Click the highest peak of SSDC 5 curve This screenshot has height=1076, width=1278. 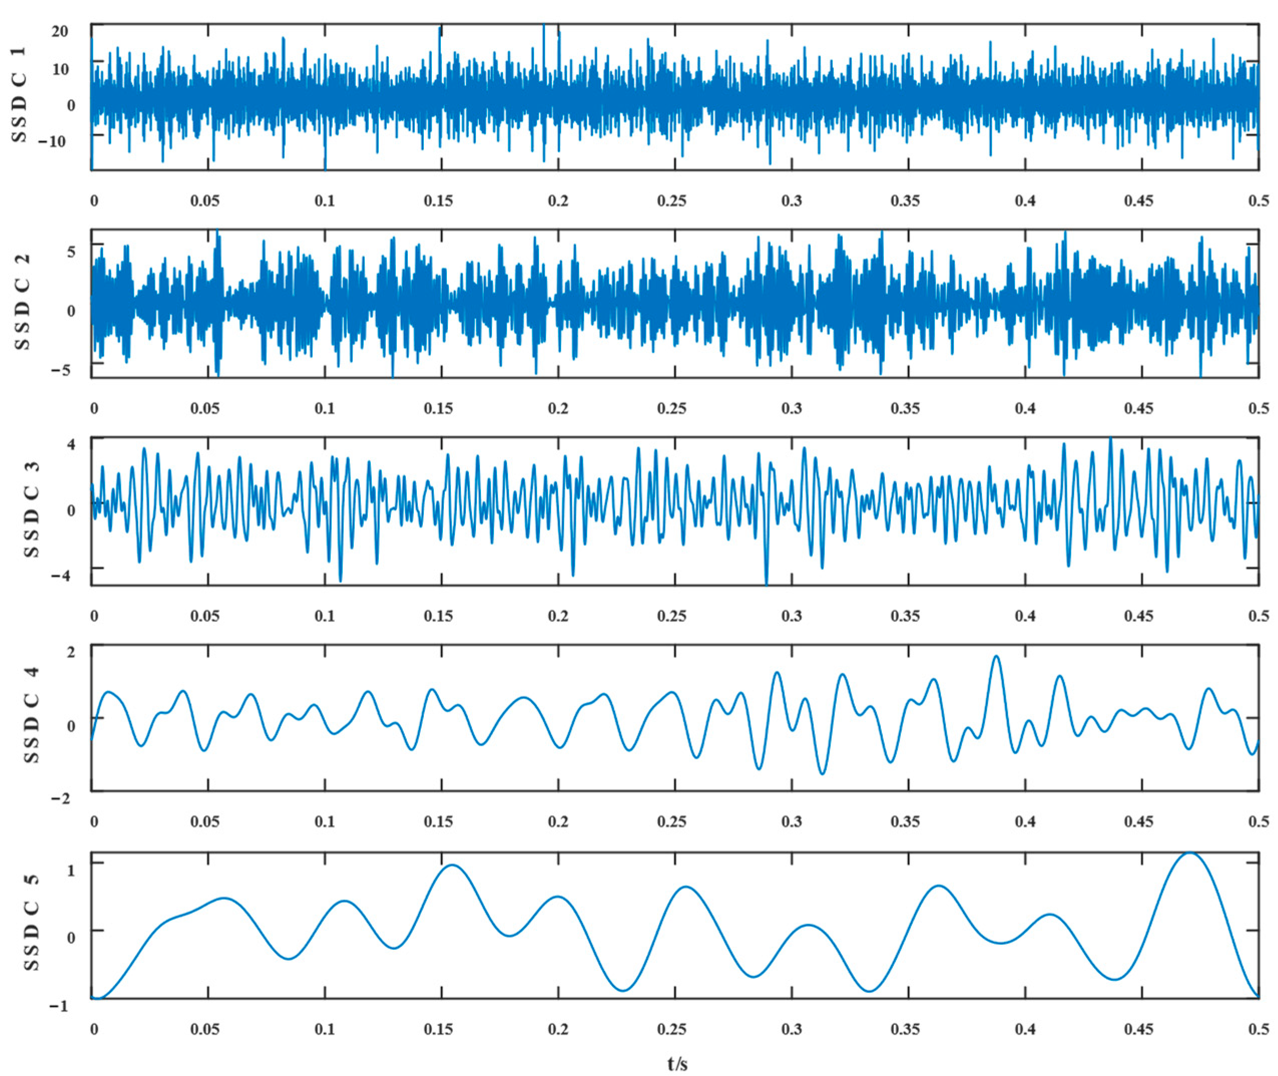(x=1189, y=854)
